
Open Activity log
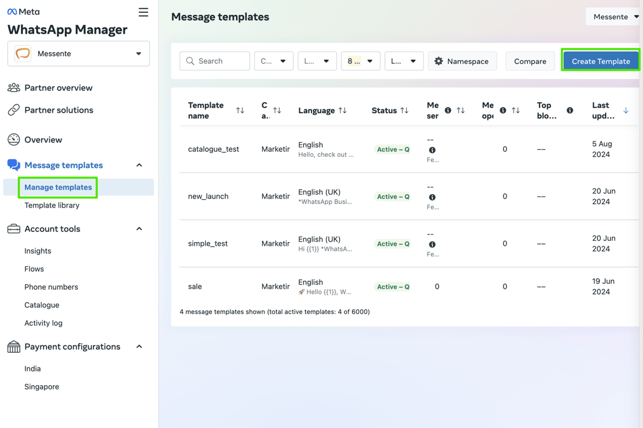[x=43, y=323]
